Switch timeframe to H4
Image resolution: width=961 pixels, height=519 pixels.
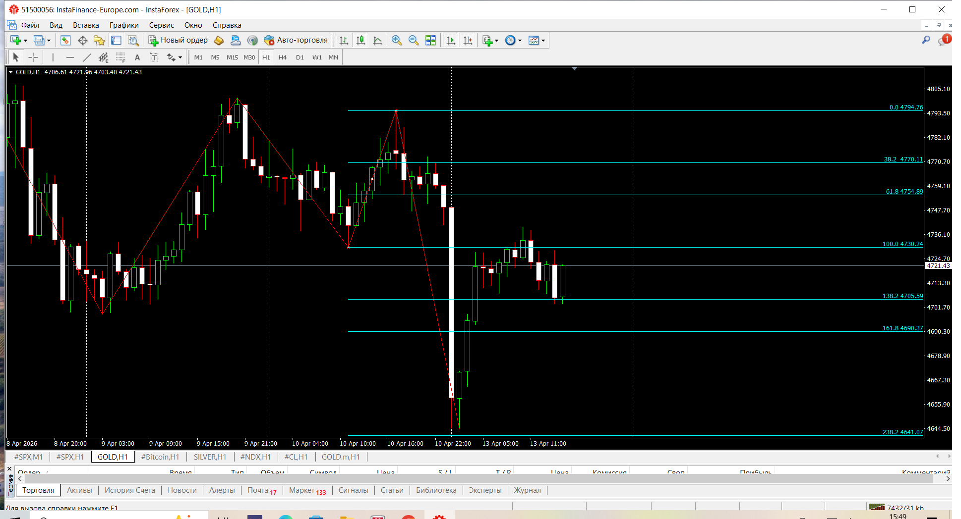pyautogui.click(x=283, y=57)
